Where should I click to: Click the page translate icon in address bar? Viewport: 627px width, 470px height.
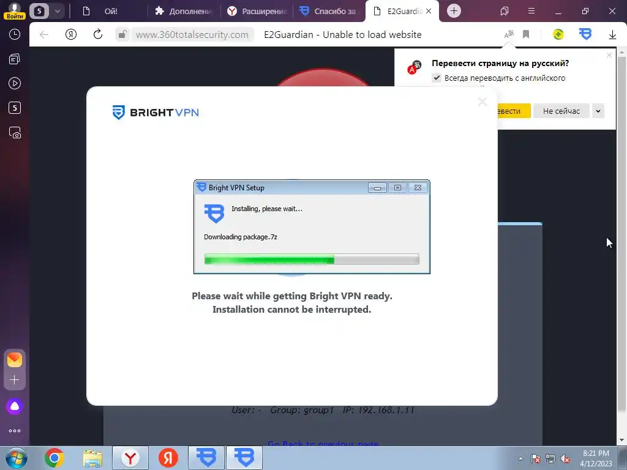click(509, 35)
